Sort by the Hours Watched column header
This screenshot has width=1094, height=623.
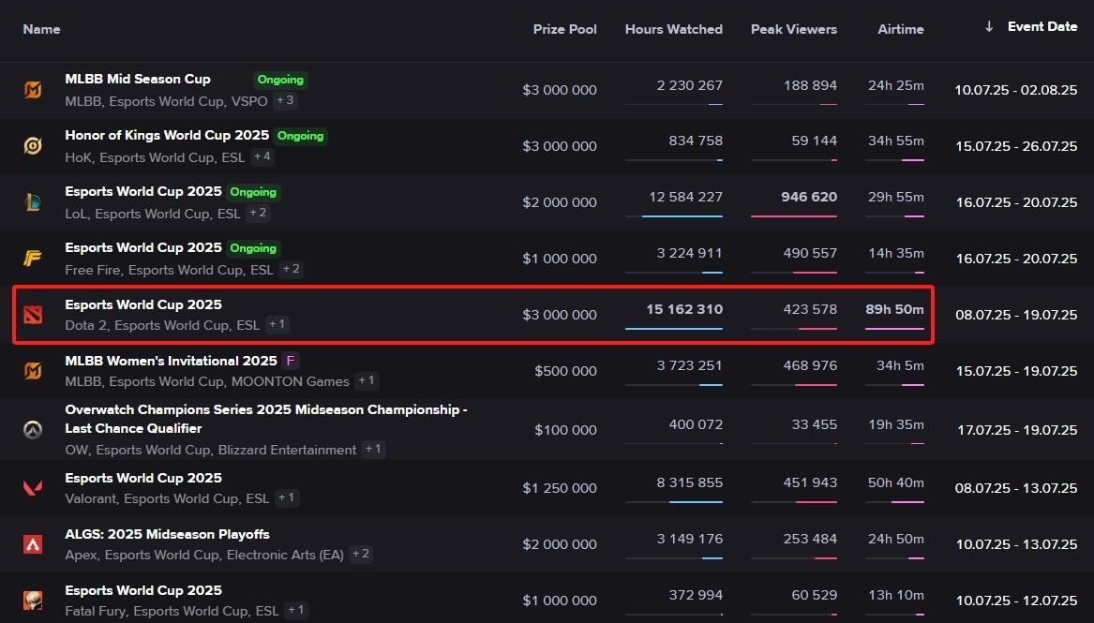[x=673, y=29]
